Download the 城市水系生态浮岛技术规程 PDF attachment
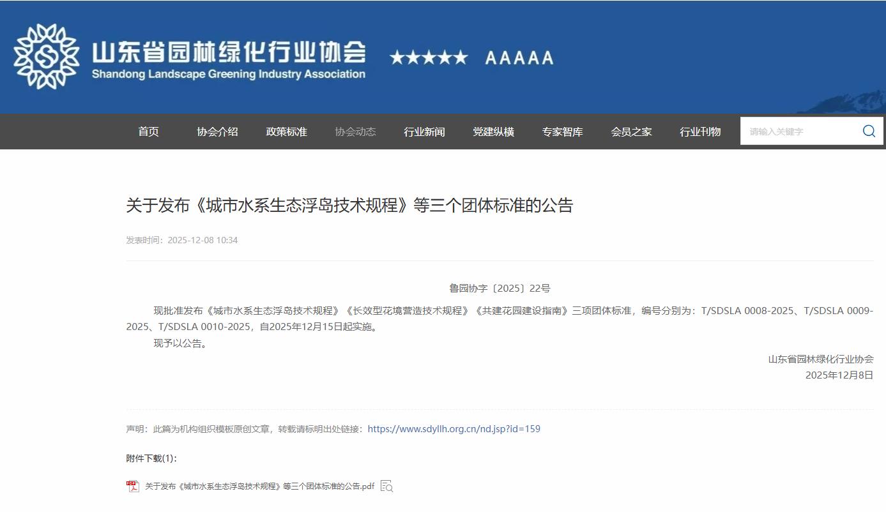This screenshot has height=512, width=886. [x=259, y=486]
